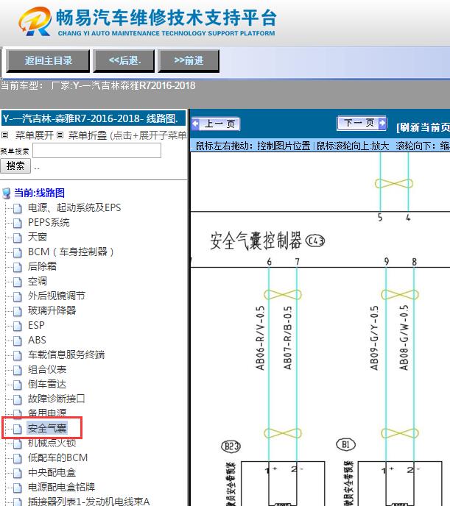Click the page icon beside 故障诊断接口
450x506 pixels.
[18, 399]
